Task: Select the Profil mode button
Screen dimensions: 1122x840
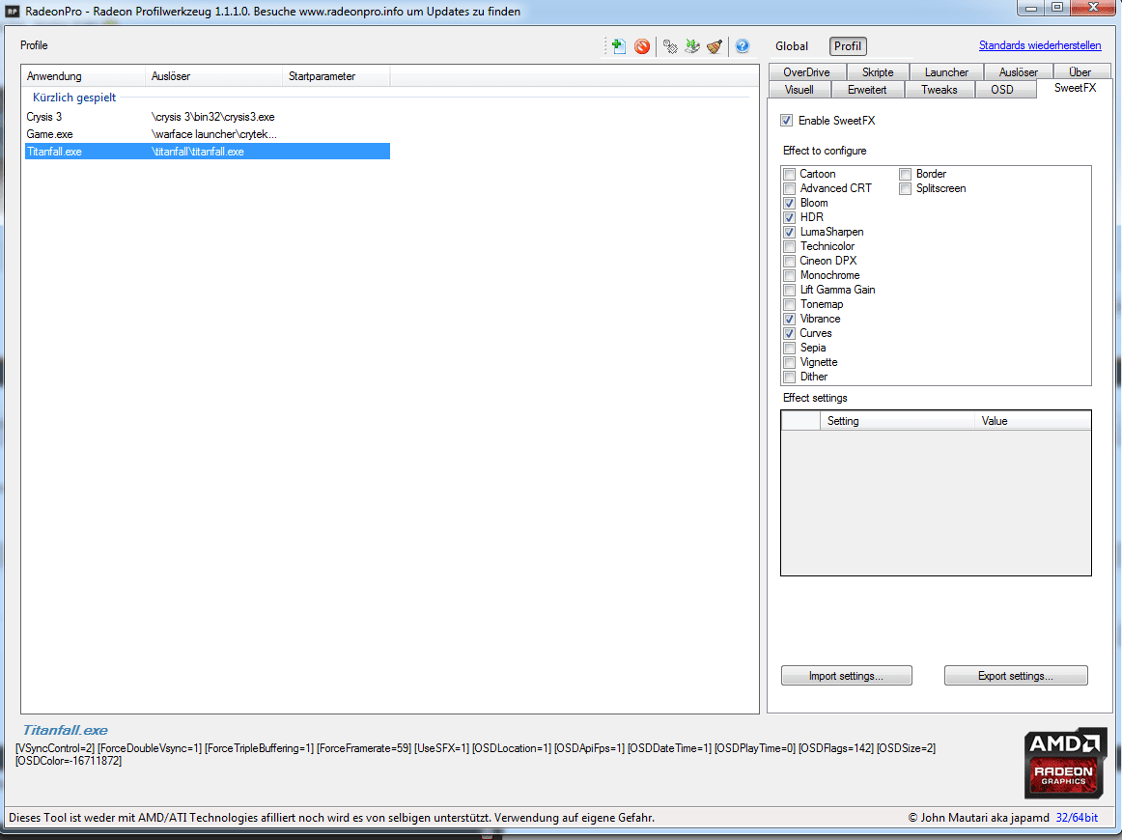Action: pyautogui.click(x=848, y=45)
